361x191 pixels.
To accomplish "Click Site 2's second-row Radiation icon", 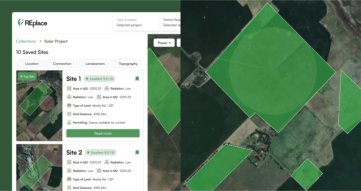I will coord(69,171).
